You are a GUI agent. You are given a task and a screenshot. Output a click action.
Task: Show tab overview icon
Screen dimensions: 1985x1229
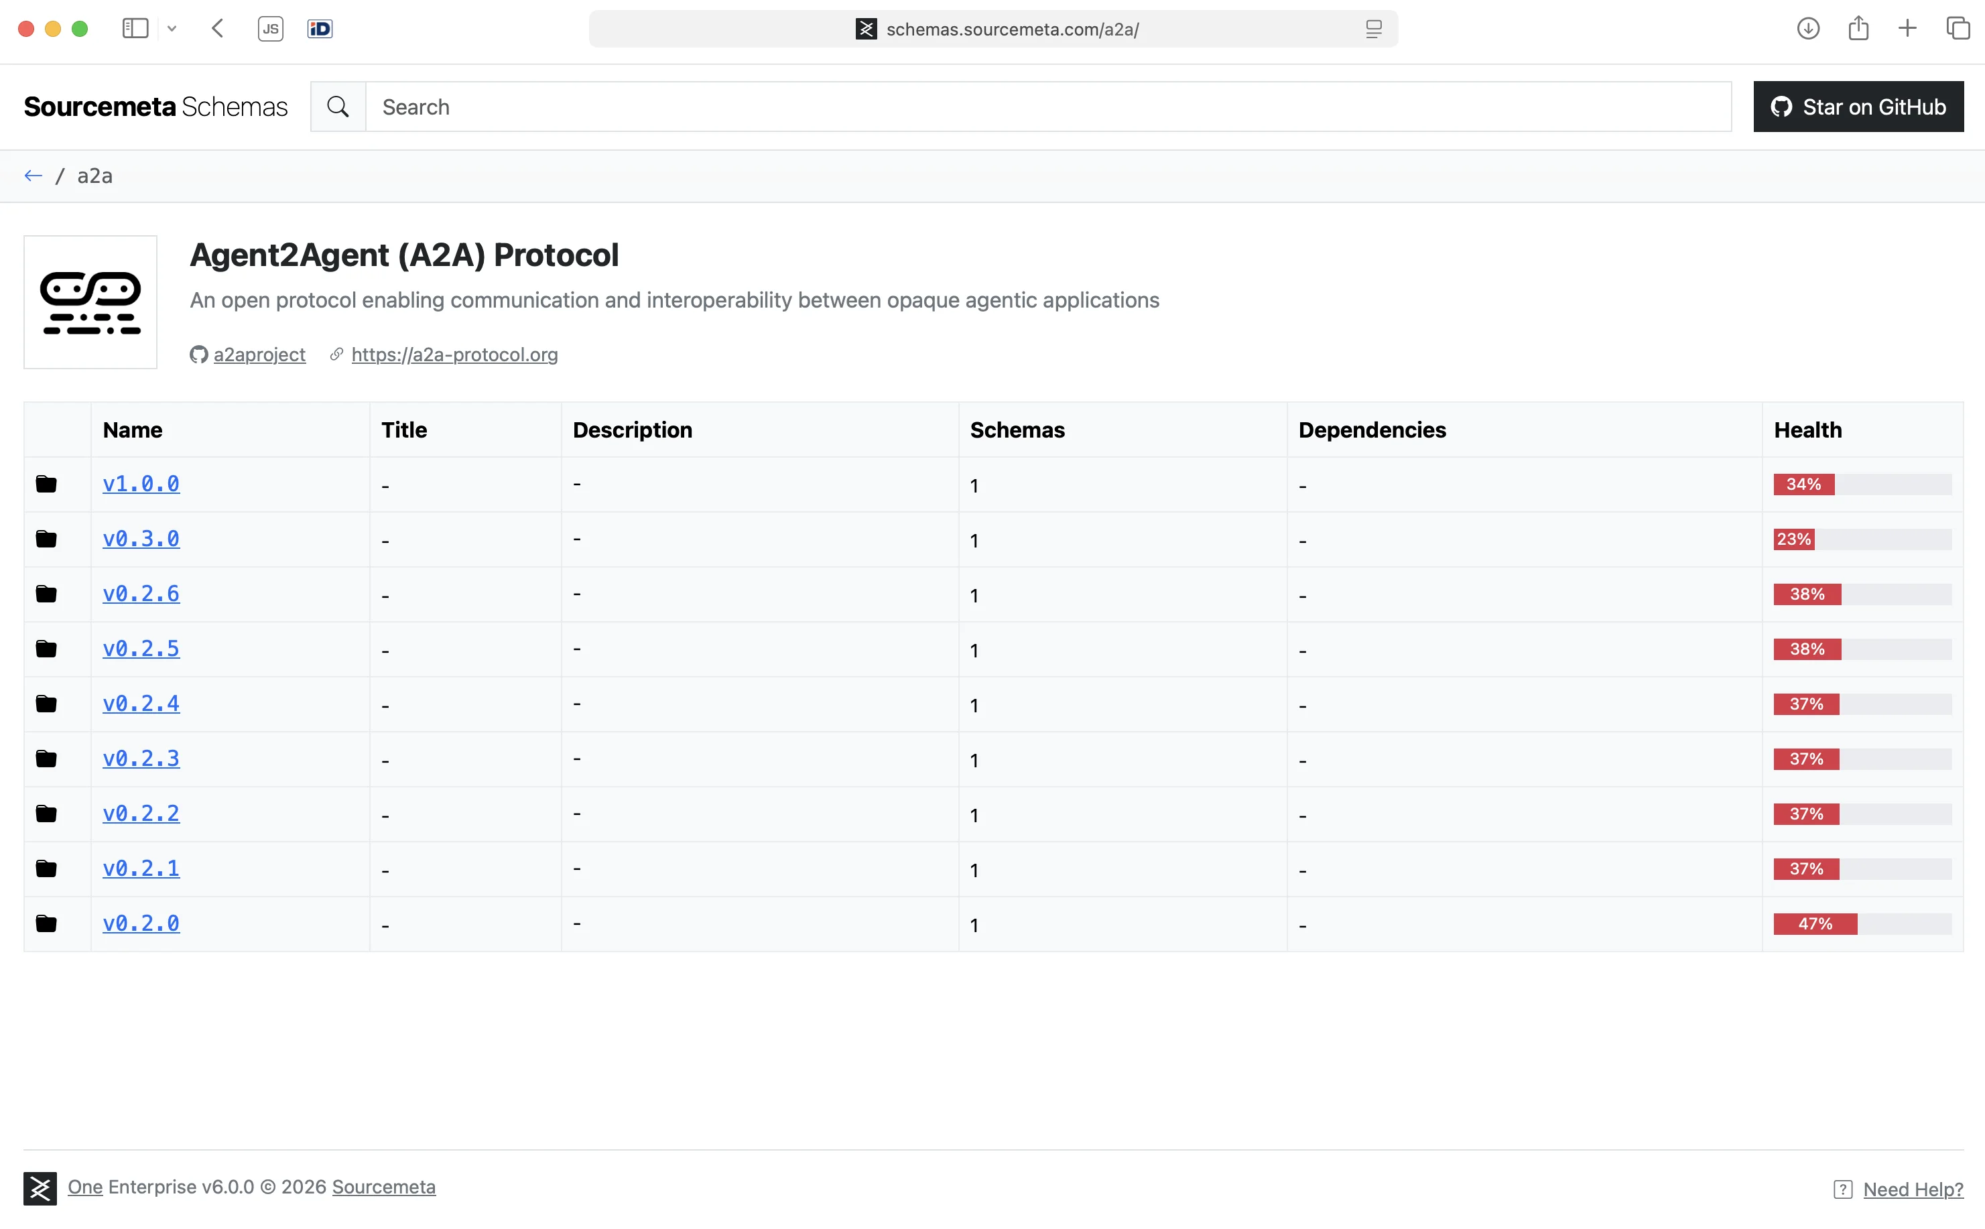(x=1958, y=28)
